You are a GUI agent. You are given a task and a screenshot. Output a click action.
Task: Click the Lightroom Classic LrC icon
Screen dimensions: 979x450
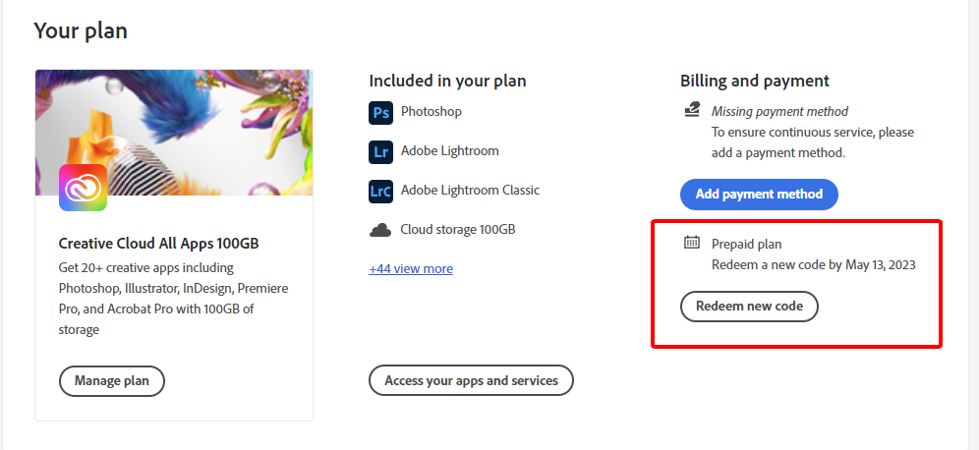(380, 191)
